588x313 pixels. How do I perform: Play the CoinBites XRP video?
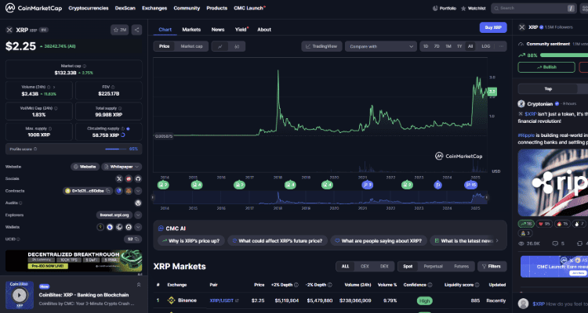click(x=20, y=296)
